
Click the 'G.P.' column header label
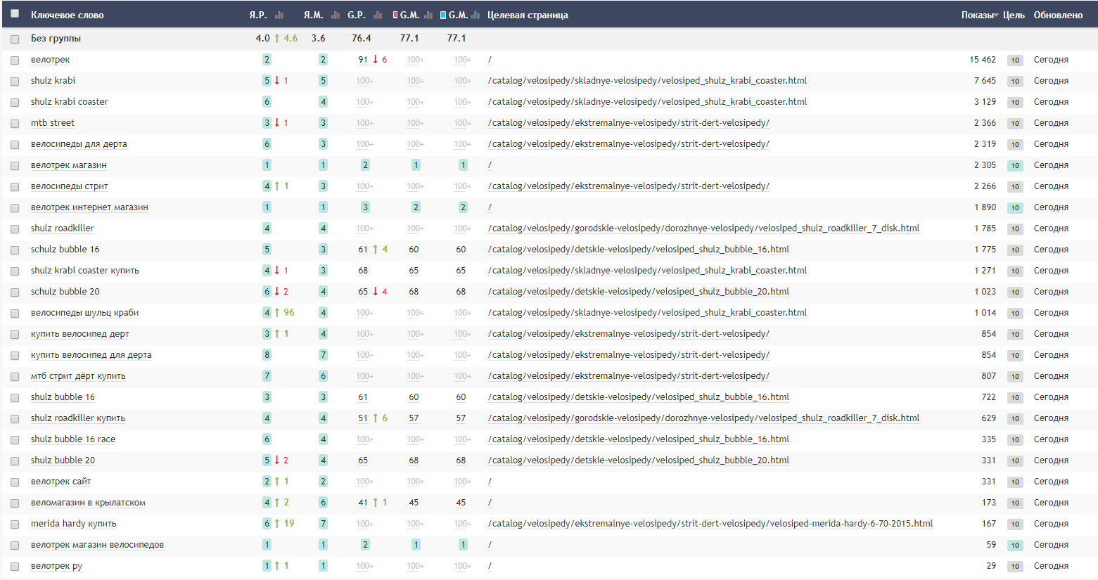coord(357,15)
